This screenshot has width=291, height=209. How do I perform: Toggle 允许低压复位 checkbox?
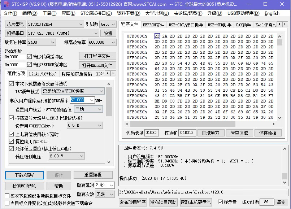coord(11,149)
